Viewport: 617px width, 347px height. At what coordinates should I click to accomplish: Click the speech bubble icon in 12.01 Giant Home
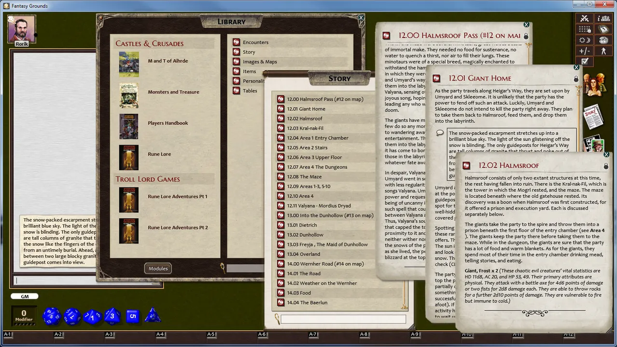pyautogui.click(x=440, y=133)
